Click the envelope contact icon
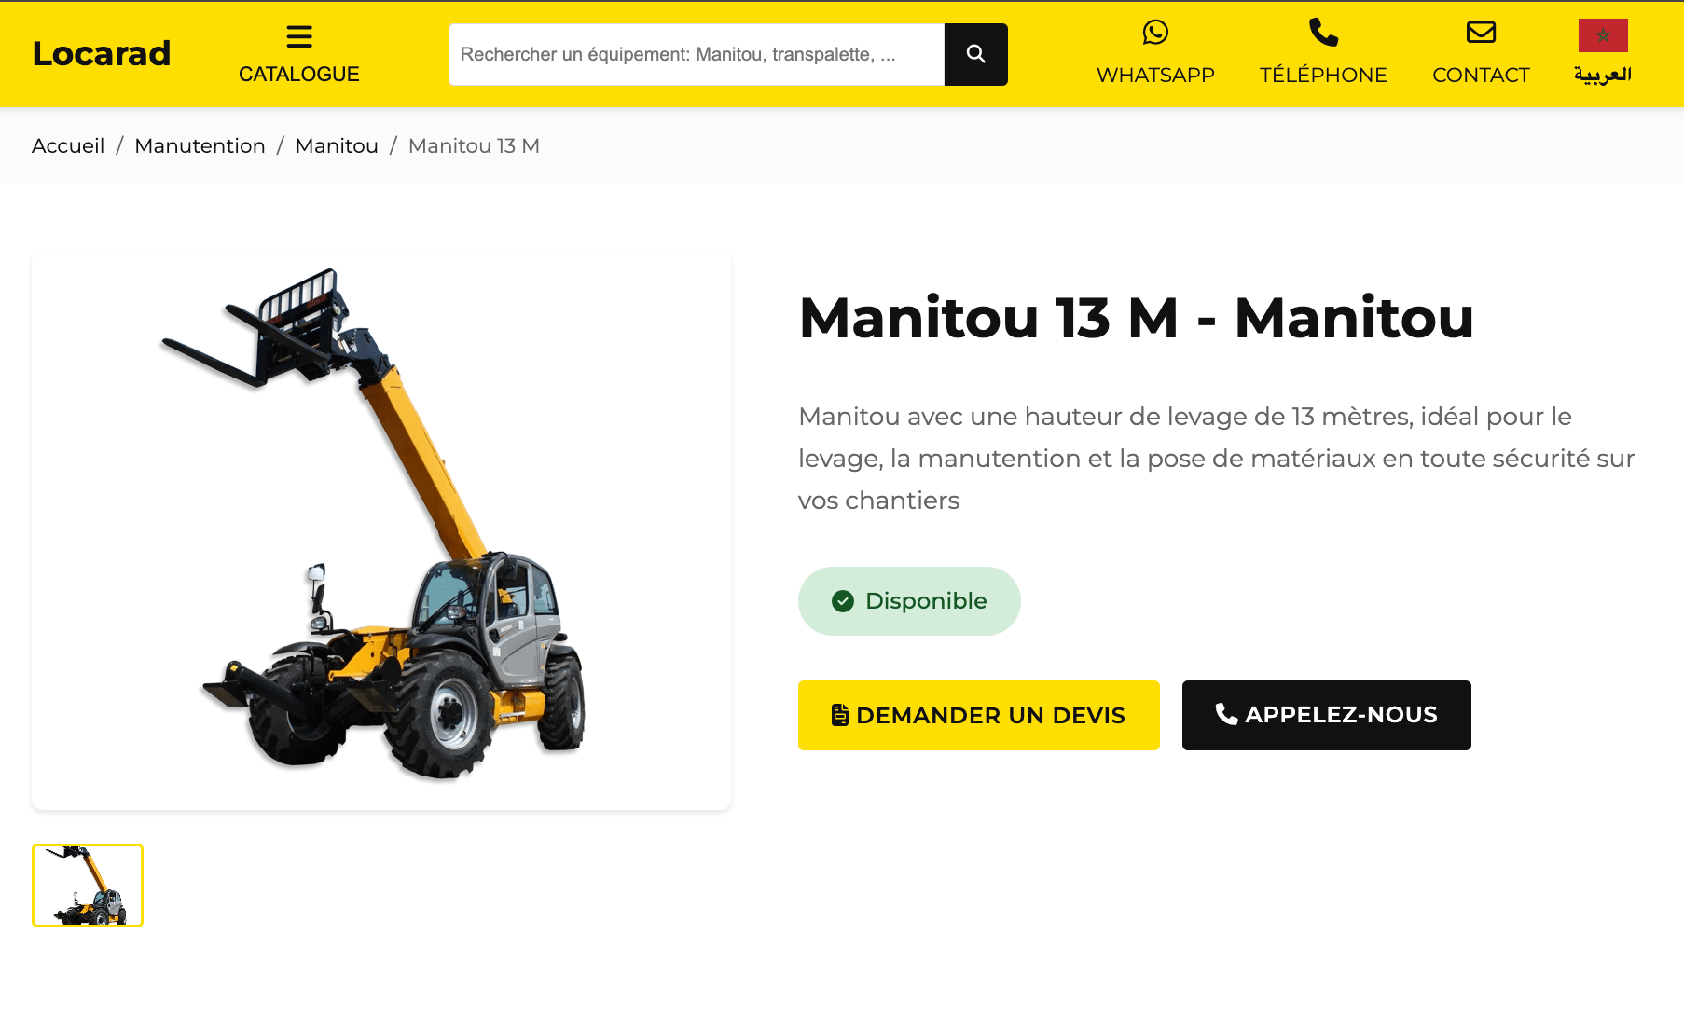The image size is (1684, 1016). (1481, 33)
